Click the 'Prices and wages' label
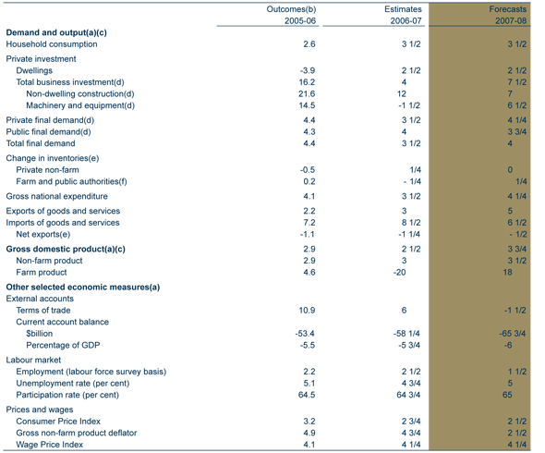The width and height of the screenshot is (545, 453). tap(40, 410)
